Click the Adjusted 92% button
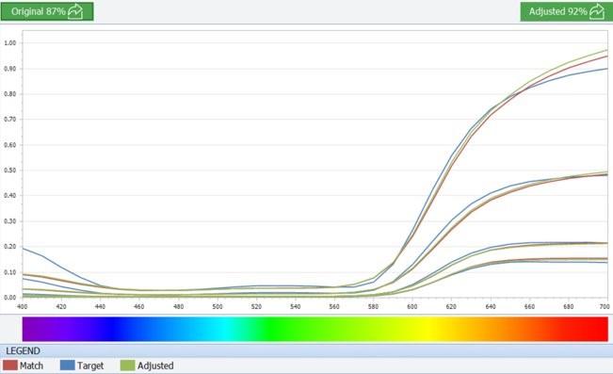 pos(566,11)
